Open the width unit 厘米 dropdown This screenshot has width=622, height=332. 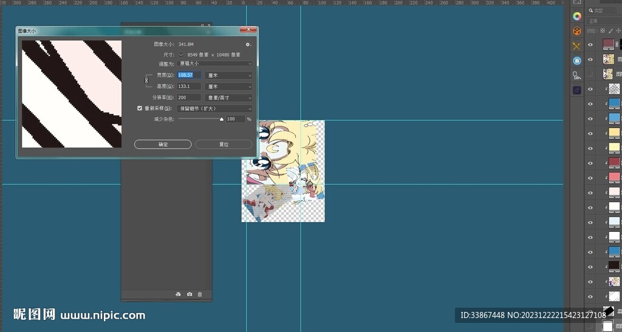click(x=229, y=75)
